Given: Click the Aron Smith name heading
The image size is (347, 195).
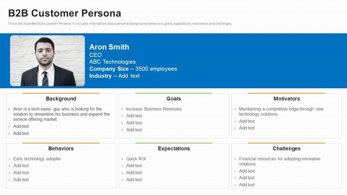Looking at the screenshot, I should pos(109,47).
